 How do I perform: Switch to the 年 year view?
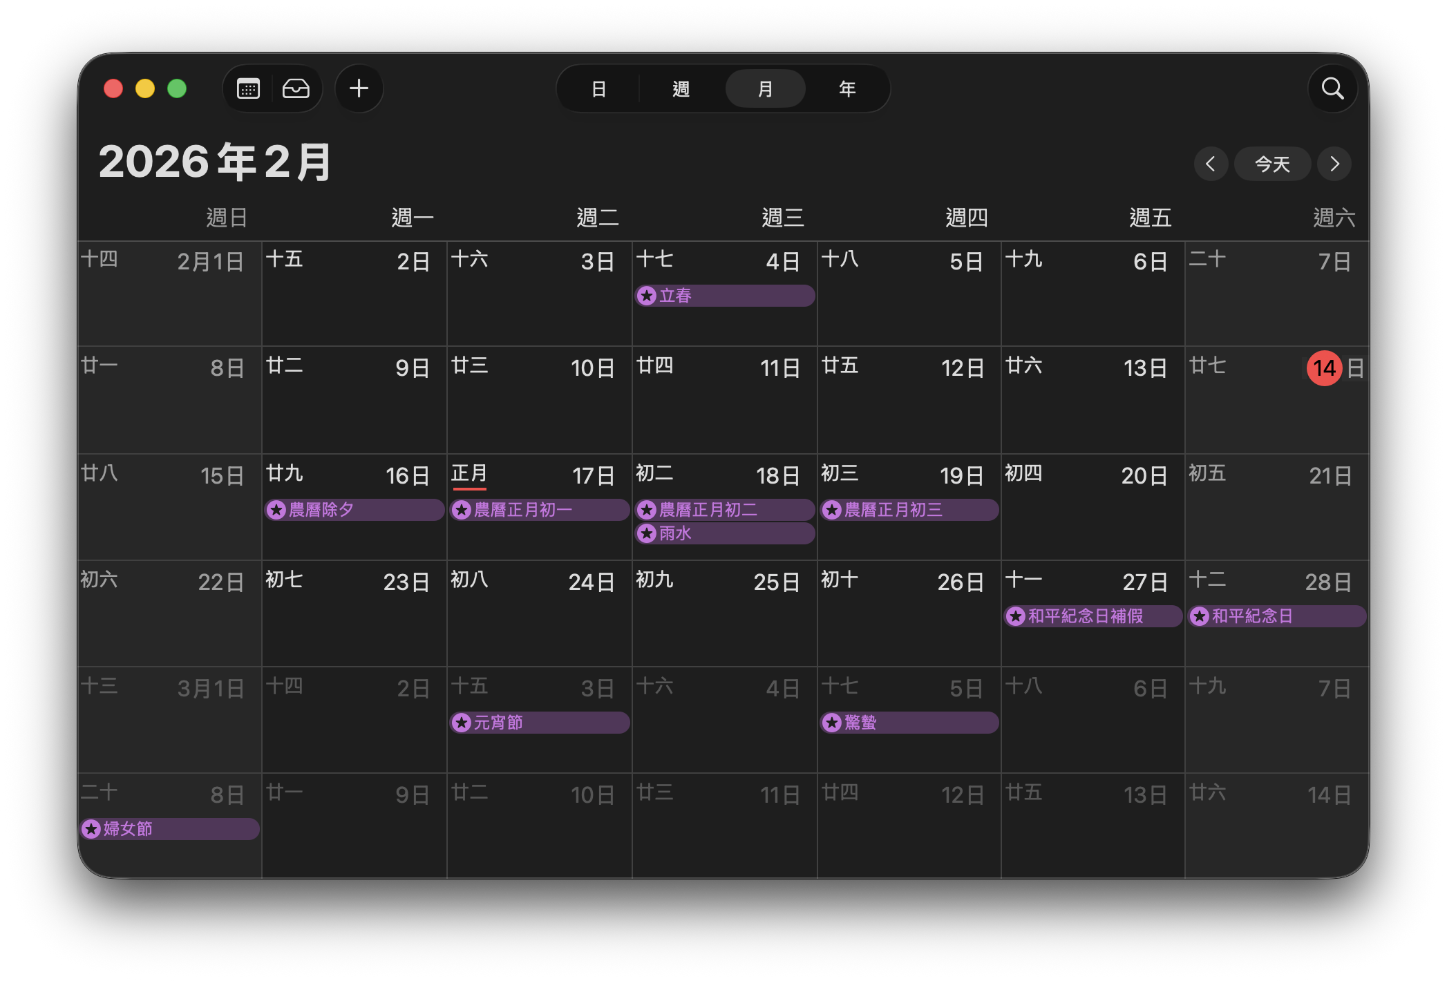point(847,88)
